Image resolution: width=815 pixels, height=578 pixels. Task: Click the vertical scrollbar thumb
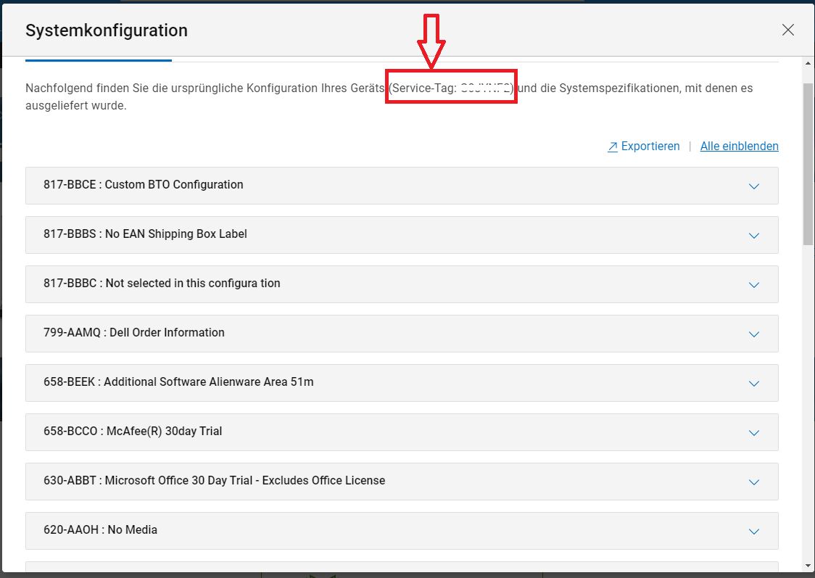pos(808,164)
